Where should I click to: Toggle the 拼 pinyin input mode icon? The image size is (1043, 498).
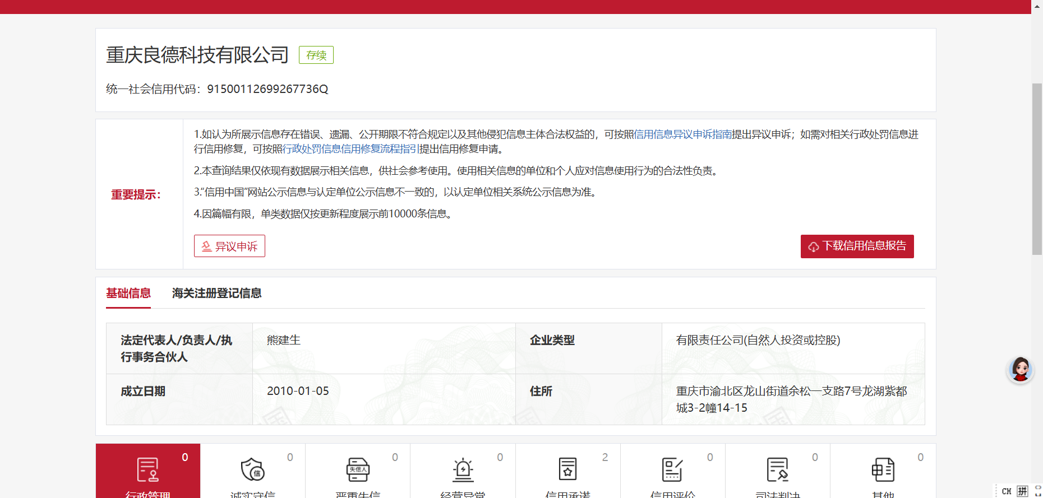[1022, 491]
